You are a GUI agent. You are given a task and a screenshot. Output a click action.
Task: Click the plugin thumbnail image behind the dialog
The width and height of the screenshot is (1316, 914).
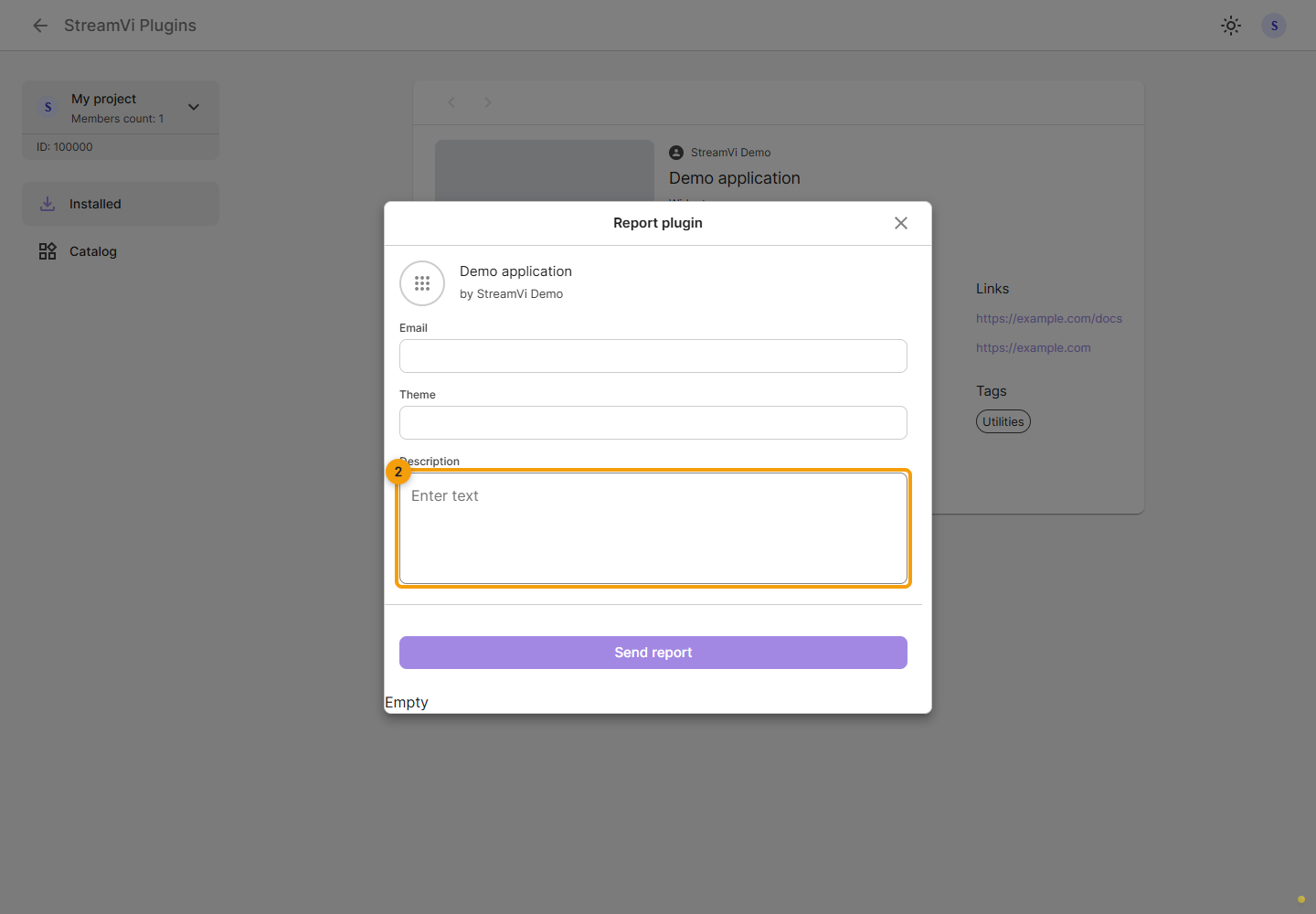click(545, 171)
